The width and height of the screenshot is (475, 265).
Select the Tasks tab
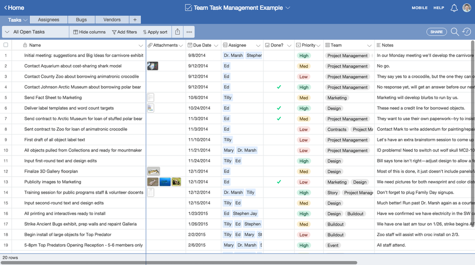coord(15,20)
